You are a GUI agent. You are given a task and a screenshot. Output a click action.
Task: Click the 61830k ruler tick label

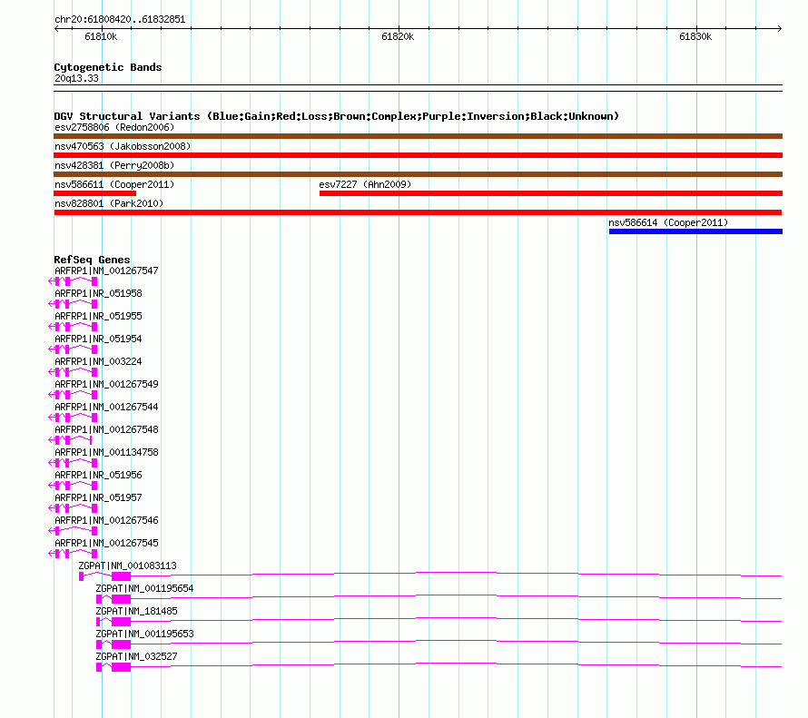(695, 36)
